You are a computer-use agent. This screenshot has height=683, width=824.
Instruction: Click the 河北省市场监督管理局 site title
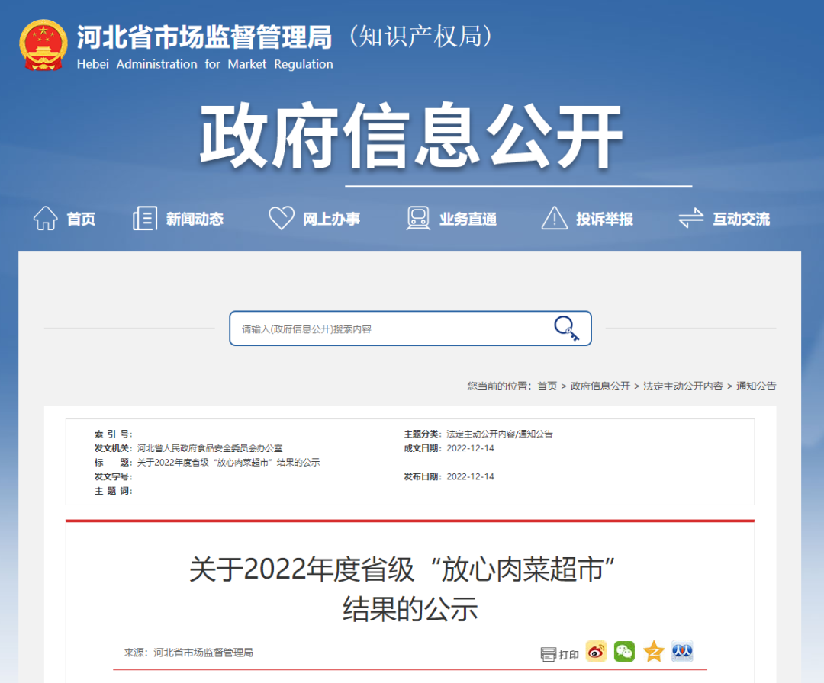pos(204,37)
